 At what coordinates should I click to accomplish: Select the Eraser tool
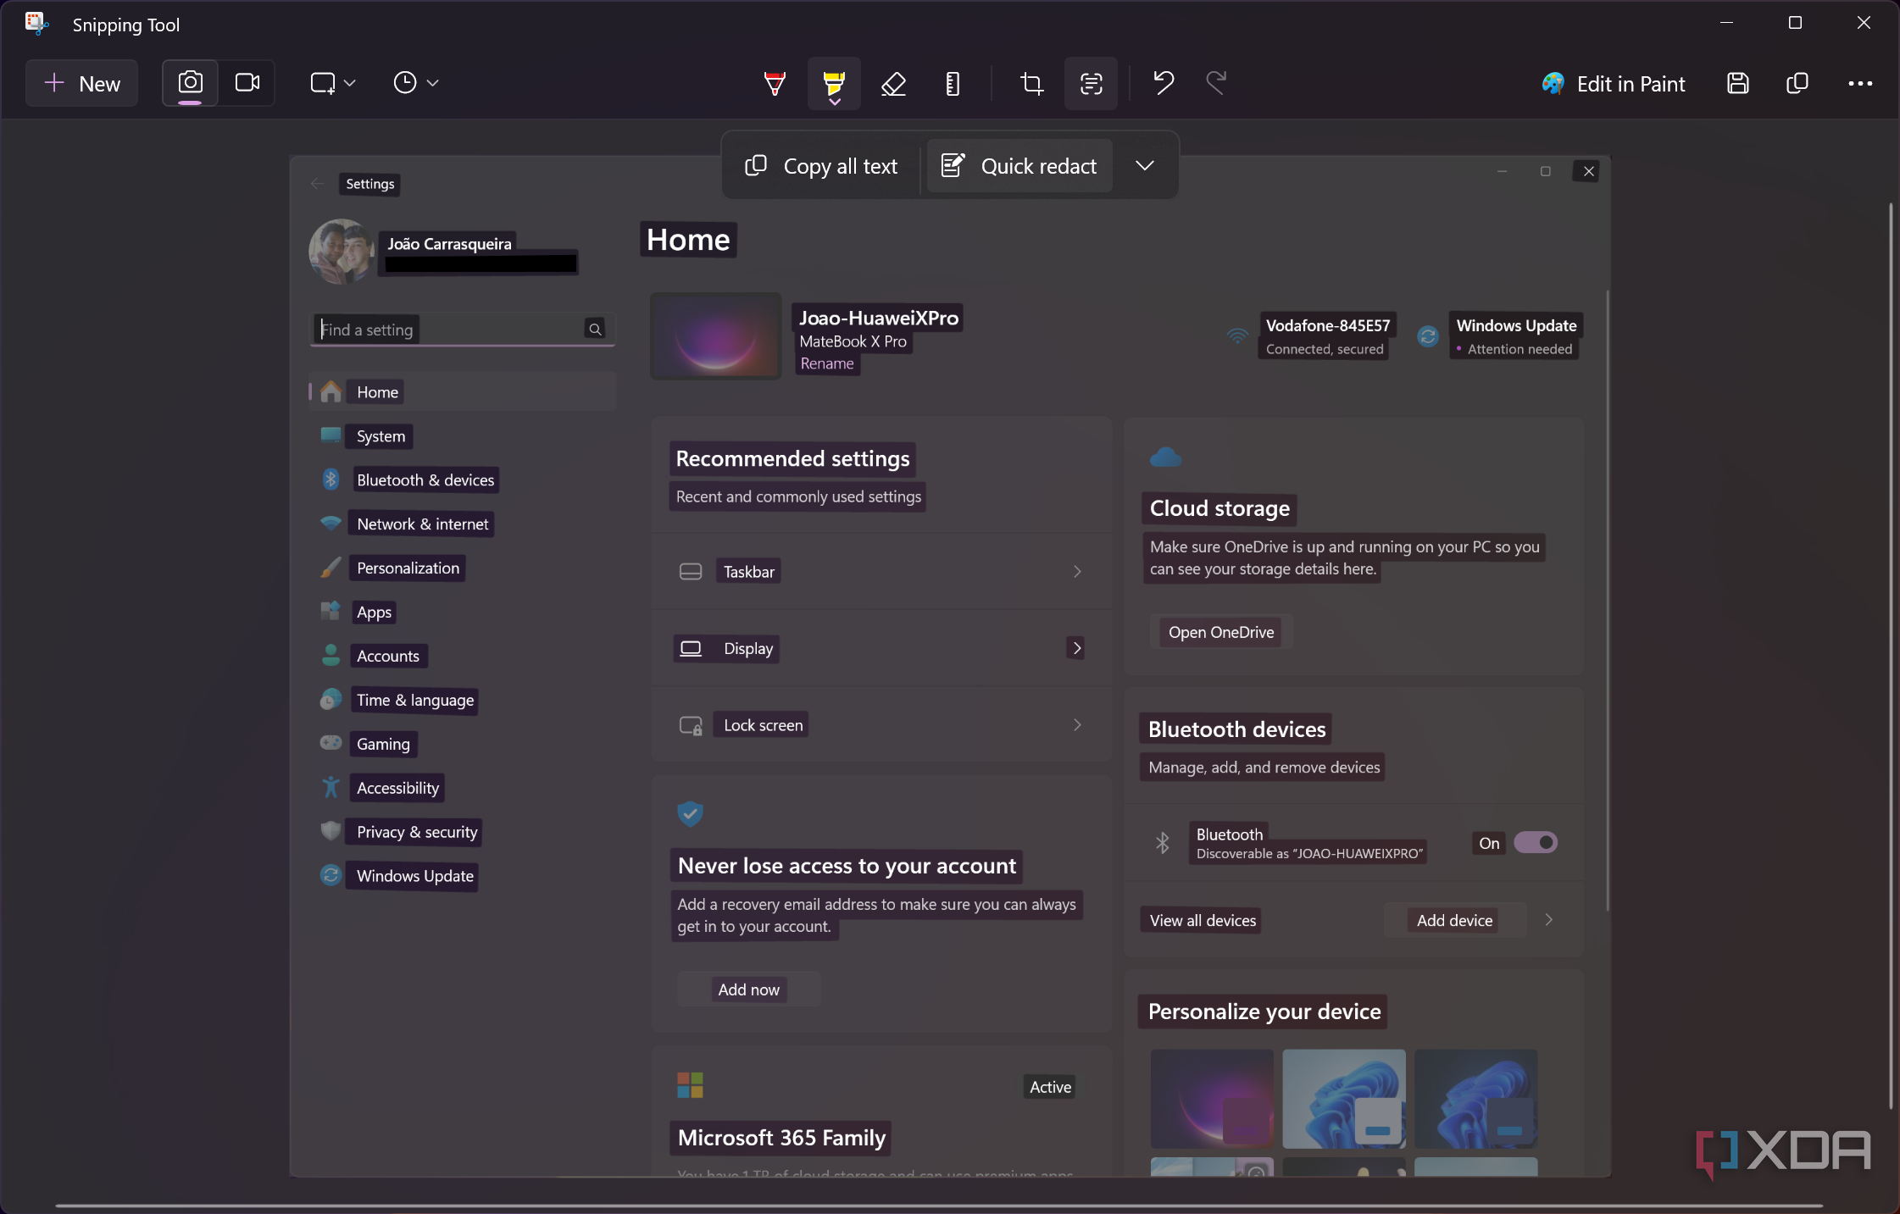pyautogui.click(x=893, y=83)
